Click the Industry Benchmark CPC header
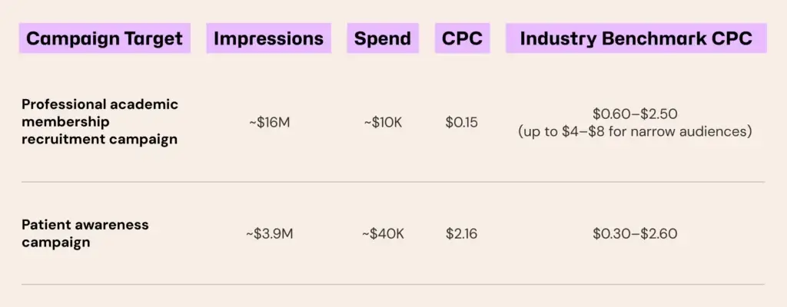Image resolution: width=787 pixels, height=307 pixels. [x=635, y=38]
